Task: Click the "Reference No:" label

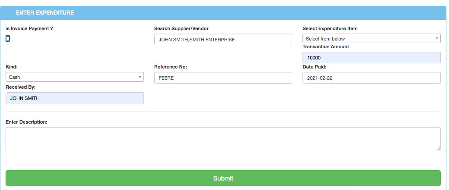Action: [170, 67]
